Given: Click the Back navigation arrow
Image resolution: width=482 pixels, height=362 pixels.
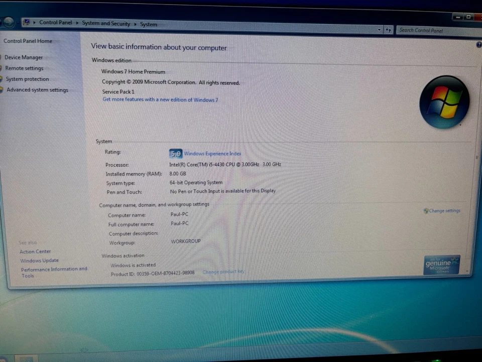Looking at the screenshot, I should pos(8,22).
